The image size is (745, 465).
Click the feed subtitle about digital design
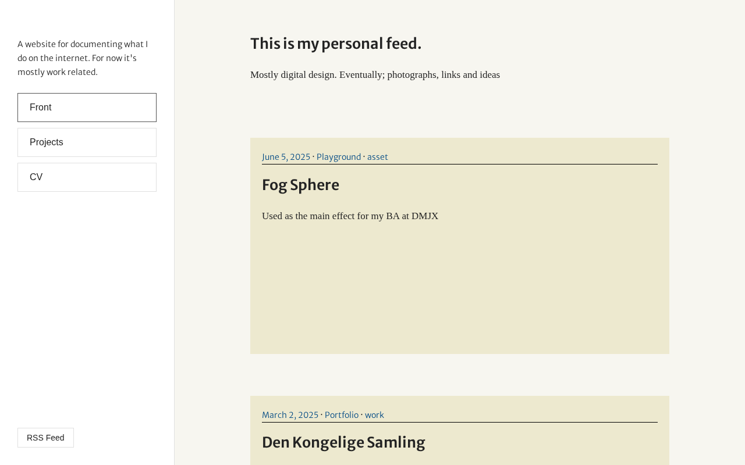click(x=375, y=75)
